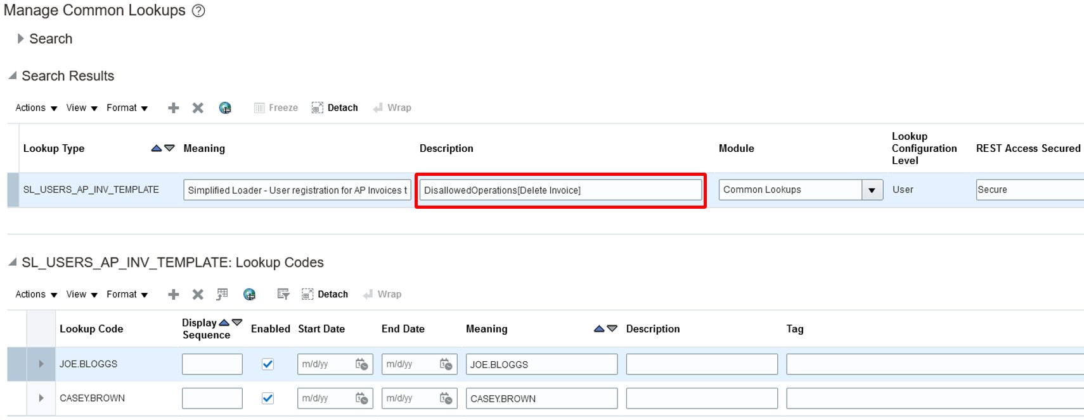Open Actions menu in Search Results toolbar
The width and height of the screenshot is (1084, 420).
36,108
